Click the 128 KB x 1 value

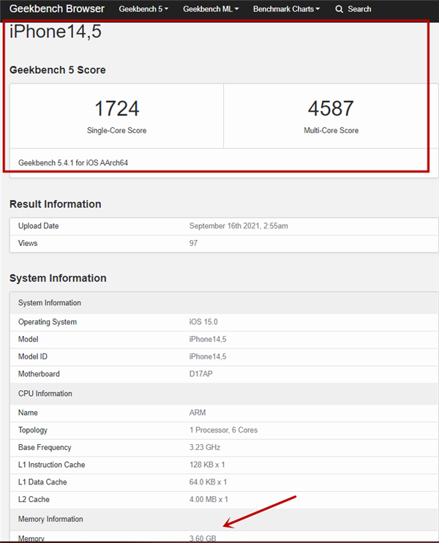coord(207,465)
